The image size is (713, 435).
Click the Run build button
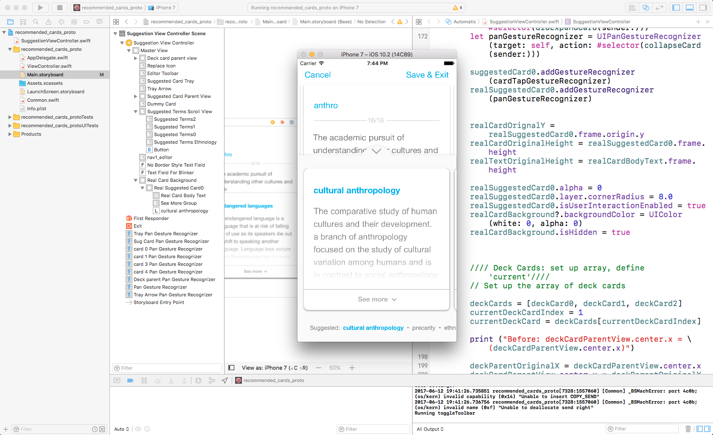[x=40, y=8]
